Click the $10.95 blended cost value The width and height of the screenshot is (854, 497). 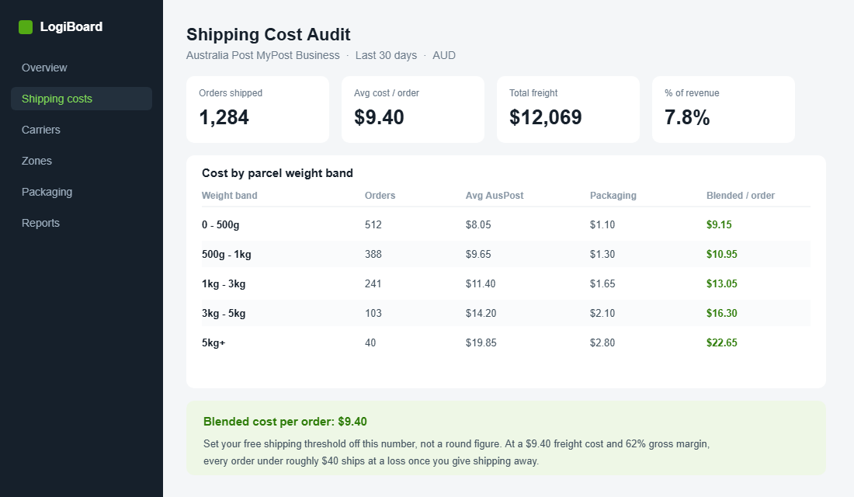tap(722, 254)
